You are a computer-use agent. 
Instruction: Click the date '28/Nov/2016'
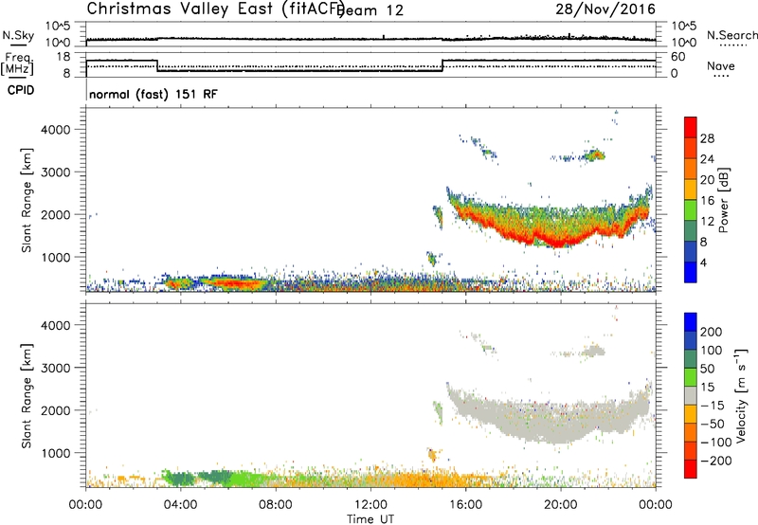pos(605,9)
